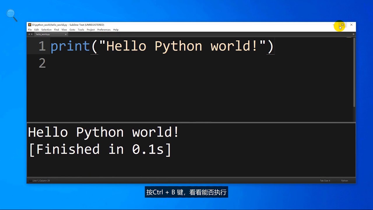Place cursor on the print keyword
This screenshot has height=210, width=373.
70,47
